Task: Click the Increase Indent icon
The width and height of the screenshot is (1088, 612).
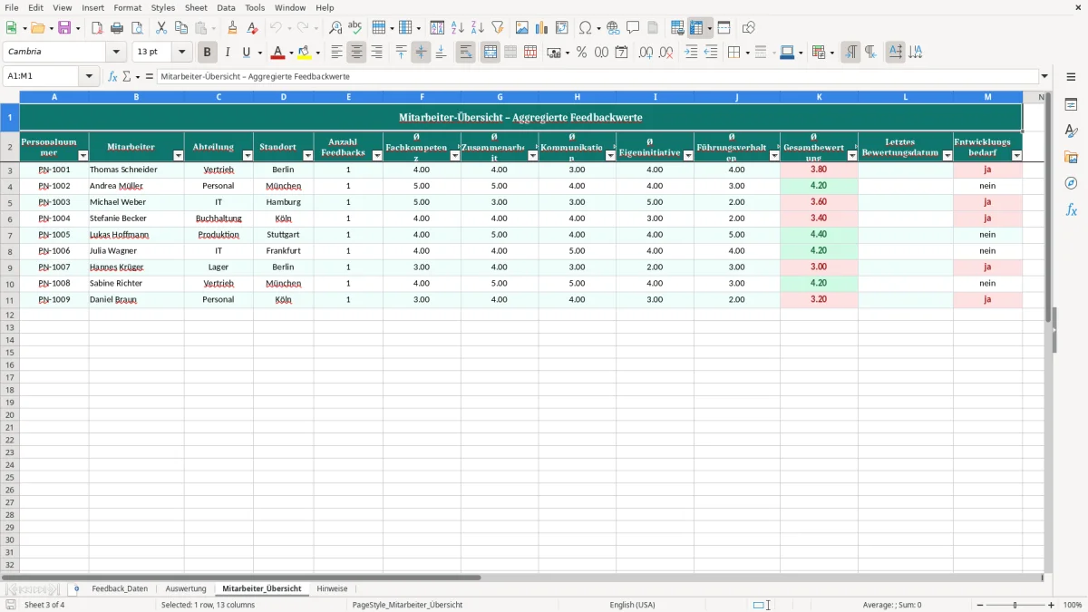Action: pos(691,53)
